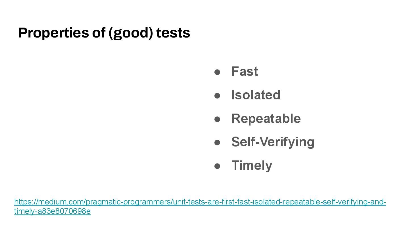
Task: Select the 'Fast' bullet text
Action: [x=245, y=71]
